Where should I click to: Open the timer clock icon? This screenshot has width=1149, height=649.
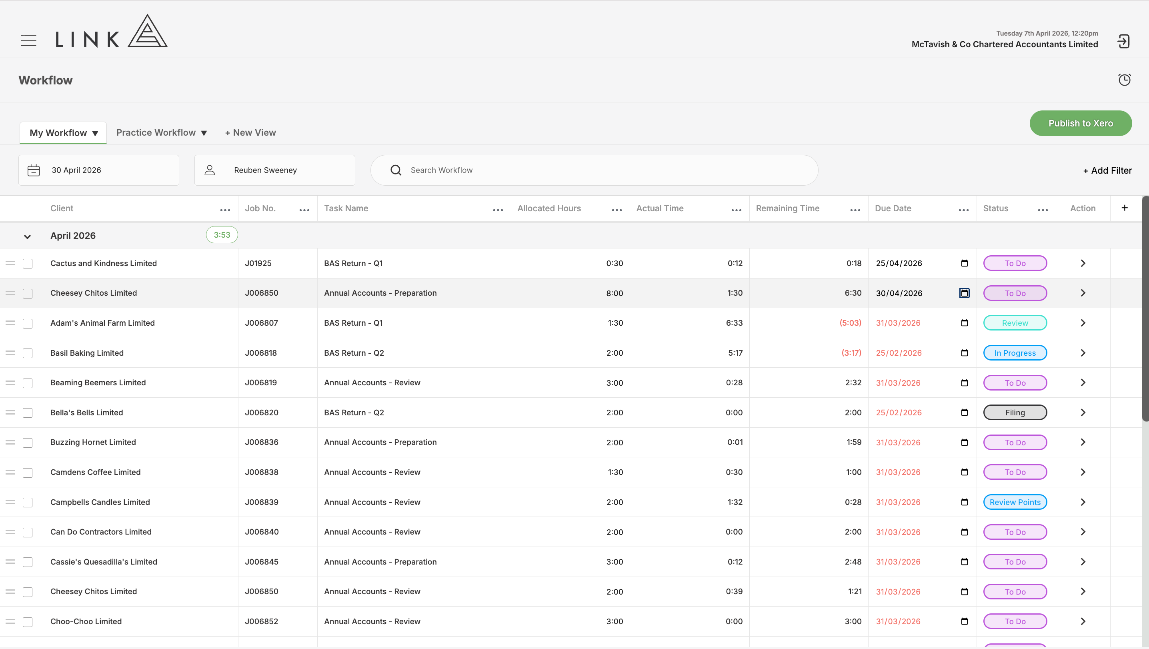[1125, 80]
